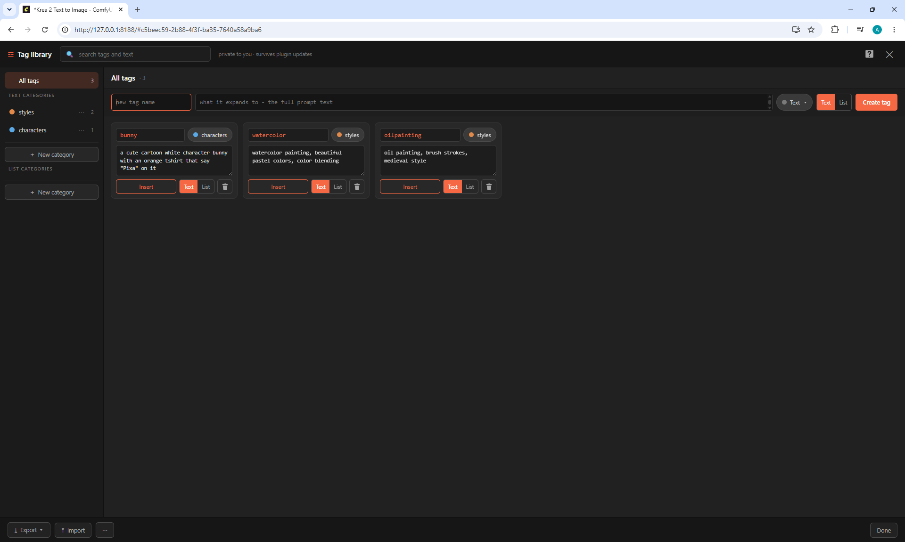Switch bunny tag to Text mode
This screenshot has width=905, height=542.
[x=189, y=187]
